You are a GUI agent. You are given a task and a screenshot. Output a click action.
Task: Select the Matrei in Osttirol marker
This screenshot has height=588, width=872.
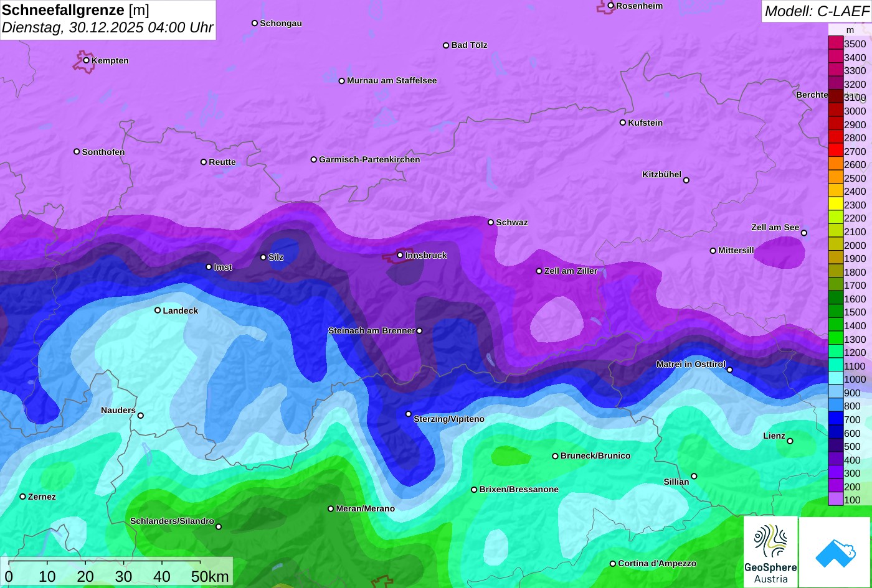(x=729, y=370)
